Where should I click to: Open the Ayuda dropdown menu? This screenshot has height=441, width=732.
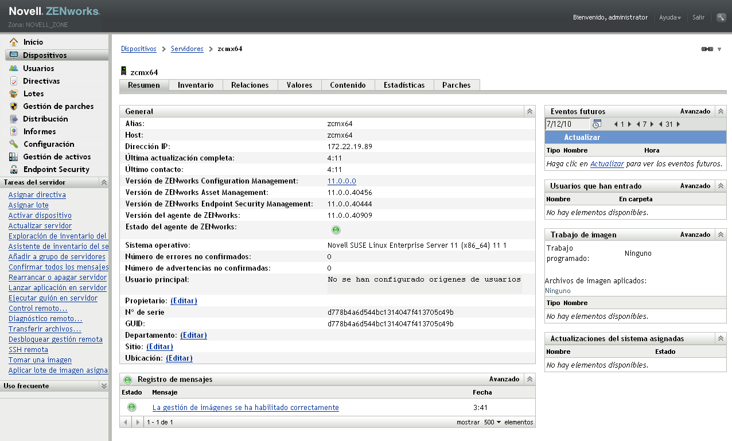point(670,18)
